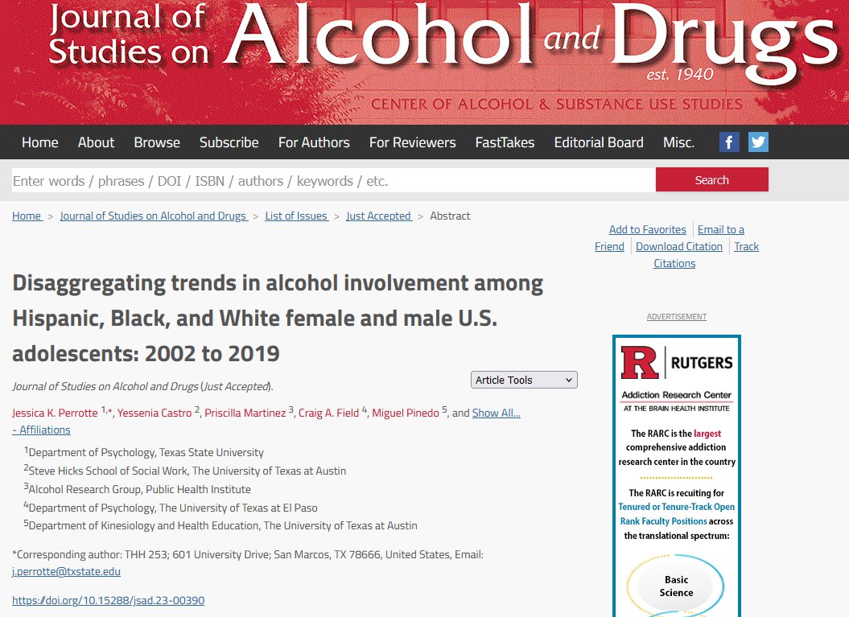Viewport: 849px width, 617px height.
Task: Click 'Tenured or Tenure-Track Open Rank Faculty Positions' ad text
Action: [676, 513]
